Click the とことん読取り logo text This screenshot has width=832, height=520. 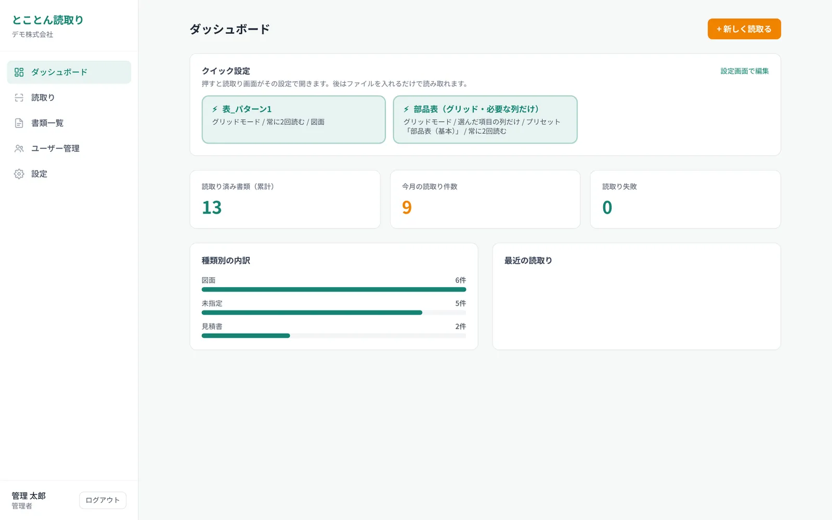click(48, 20)
